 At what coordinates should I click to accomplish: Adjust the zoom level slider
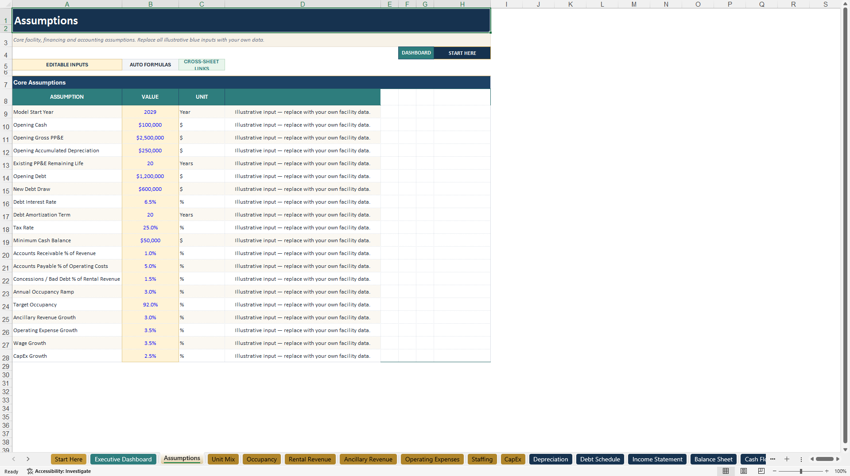click(x=801, y=471)
